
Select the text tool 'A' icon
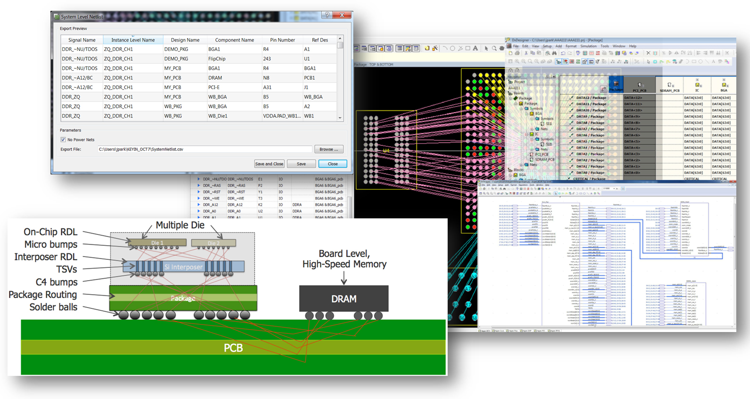[x=475, y=49]
